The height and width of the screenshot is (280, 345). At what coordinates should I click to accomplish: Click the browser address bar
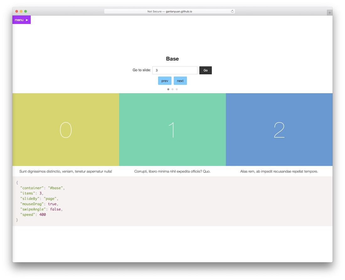[169, 11]
